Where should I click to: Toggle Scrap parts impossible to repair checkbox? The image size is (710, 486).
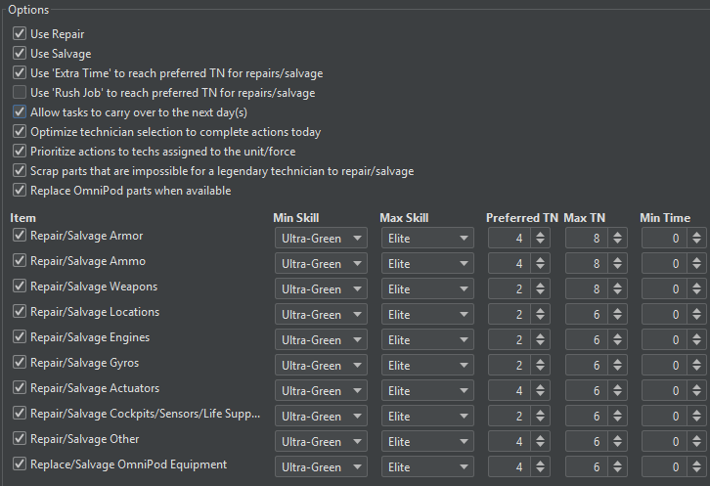(20, 171)
